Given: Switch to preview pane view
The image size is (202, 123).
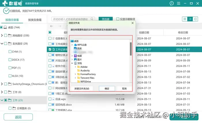Looking at the screenshot, I should coord(195,19).
